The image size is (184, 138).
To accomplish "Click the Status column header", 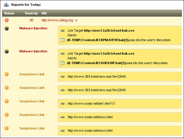I will (9, 13).
